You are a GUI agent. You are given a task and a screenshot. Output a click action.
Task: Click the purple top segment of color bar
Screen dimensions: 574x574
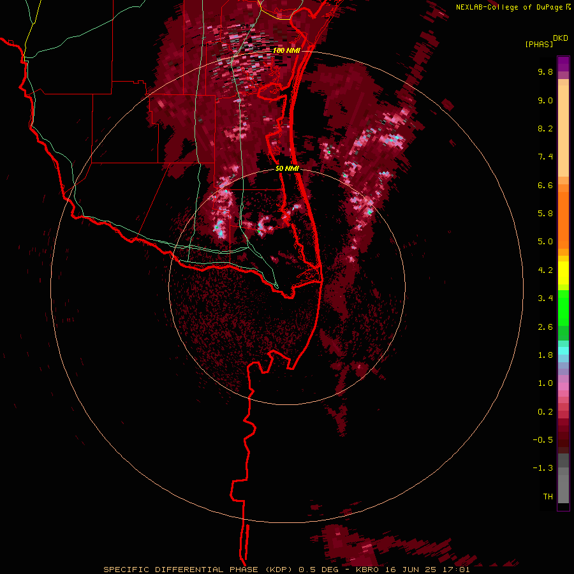coord(563,64)
